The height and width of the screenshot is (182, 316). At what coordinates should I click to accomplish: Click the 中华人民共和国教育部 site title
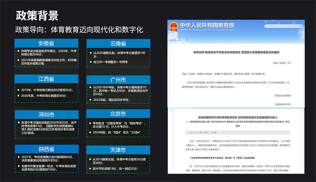[x=209, y=26]
